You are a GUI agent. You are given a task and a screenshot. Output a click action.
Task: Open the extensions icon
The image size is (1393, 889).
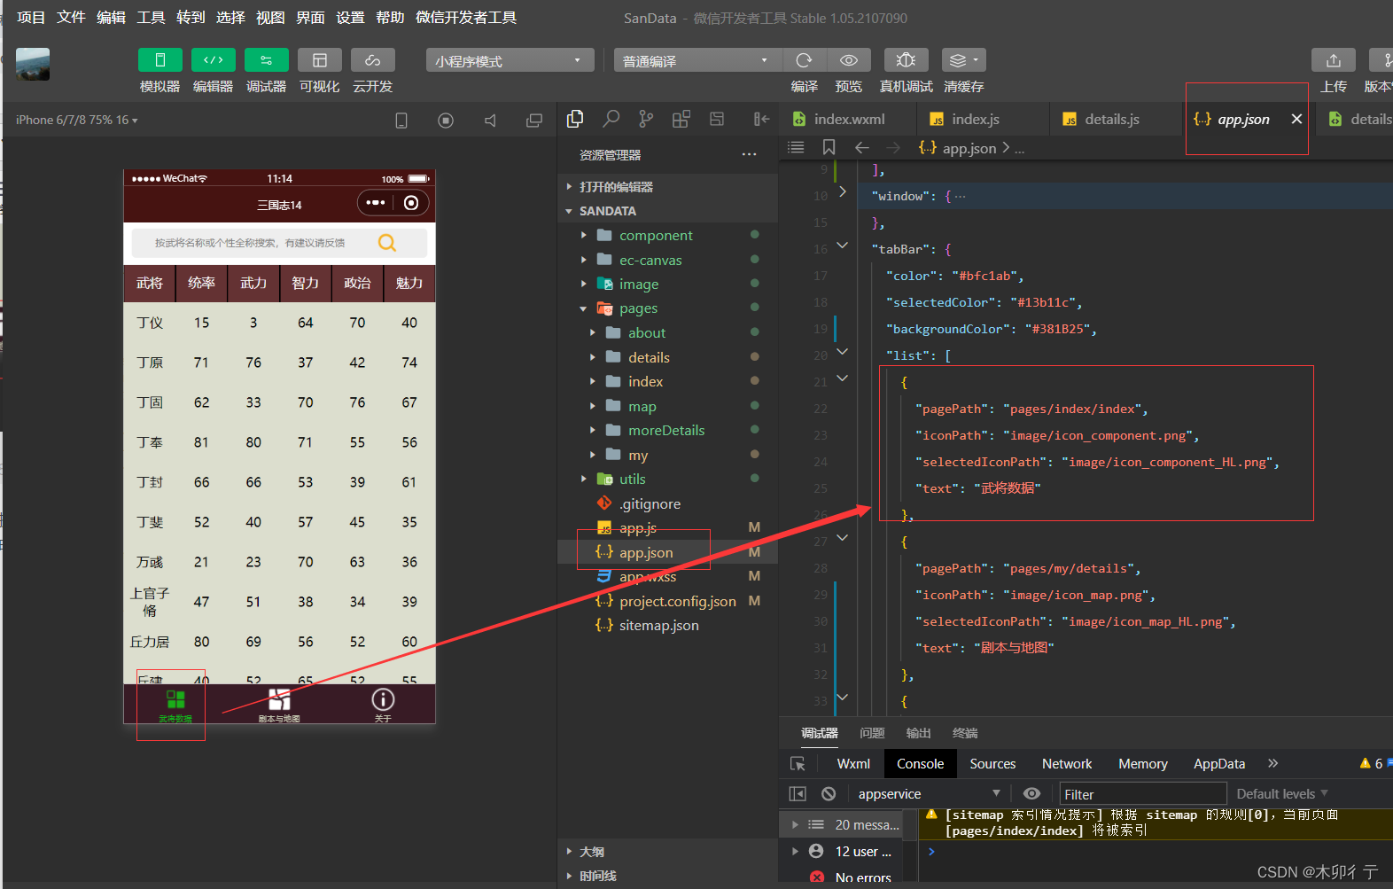click(681, 119)
